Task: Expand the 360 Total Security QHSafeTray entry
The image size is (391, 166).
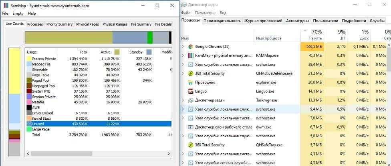Action: coord(183,145)
